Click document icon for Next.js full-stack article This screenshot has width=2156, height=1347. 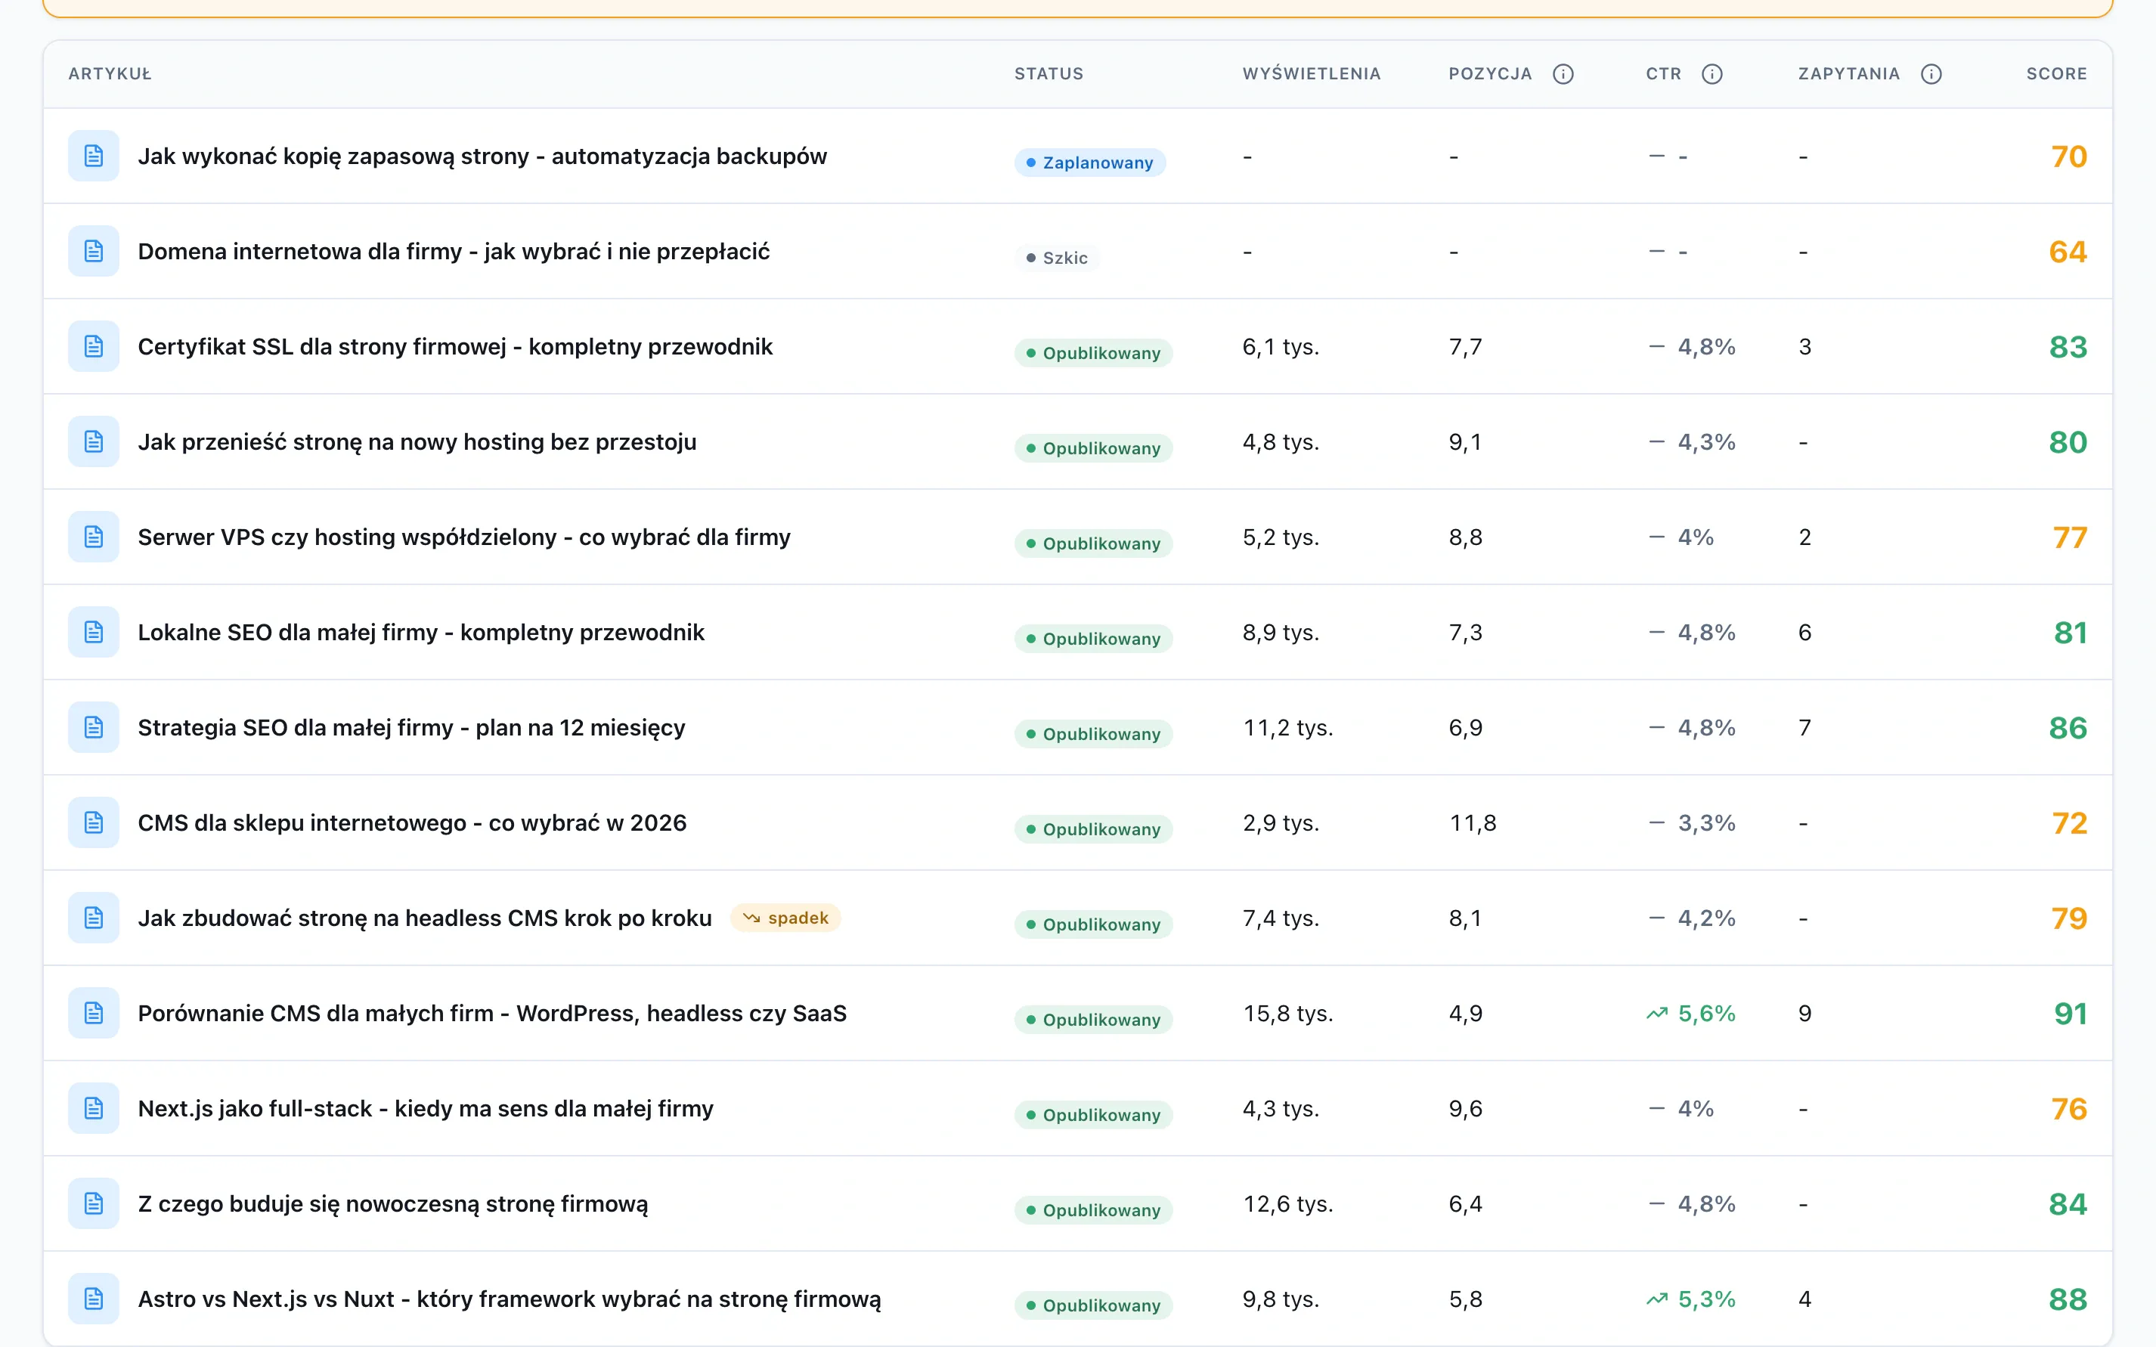94,1108
